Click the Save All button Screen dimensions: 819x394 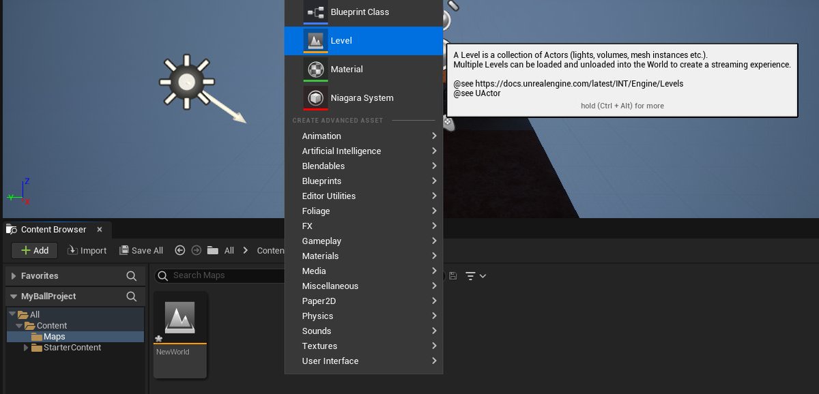pos(141,250)
